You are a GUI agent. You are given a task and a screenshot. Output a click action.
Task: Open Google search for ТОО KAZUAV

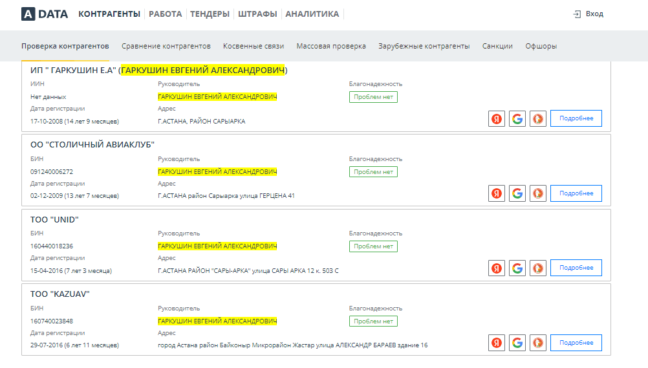[517, 343]
